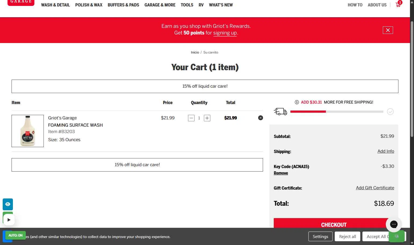Proceed with the Checkout button
Viewport: 414px width, 245px height.
coord(334,223)
